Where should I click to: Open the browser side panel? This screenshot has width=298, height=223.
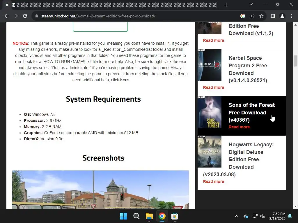pyautogui.click(x=273, y=16)
